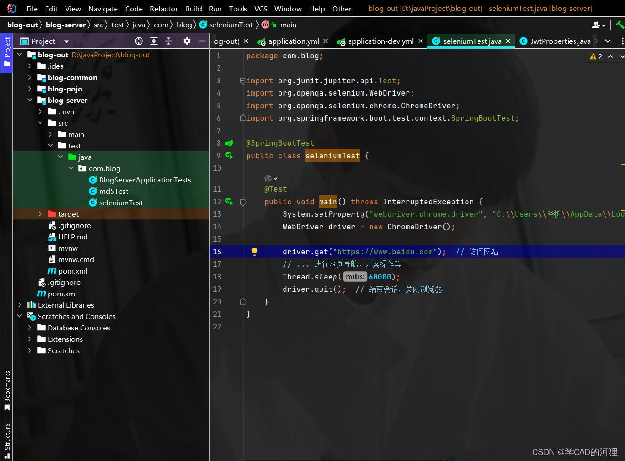Image resolution: width=625 pixels, height=461 pixels.
Task: Open the Refactor menu
Action: [x=163, y=9]
